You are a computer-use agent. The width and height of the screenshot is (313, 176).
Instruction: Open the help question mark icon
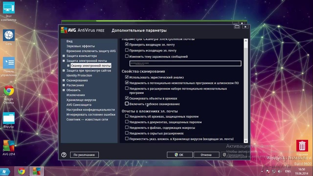coord(64,154)
